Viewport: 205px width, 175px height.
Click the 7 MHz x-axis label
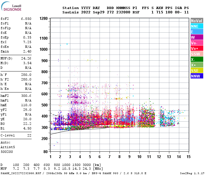coord(110,157)
